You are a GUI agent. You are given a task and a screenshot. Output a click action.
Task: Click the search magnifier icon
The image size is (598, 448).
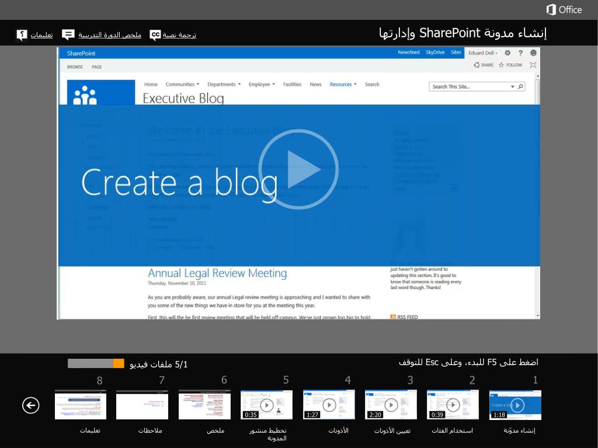[520, 86]
